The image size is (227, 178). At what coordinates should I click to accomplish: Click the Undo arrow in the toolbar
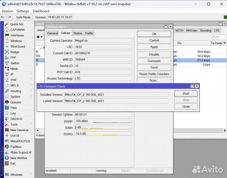(3, 17)
